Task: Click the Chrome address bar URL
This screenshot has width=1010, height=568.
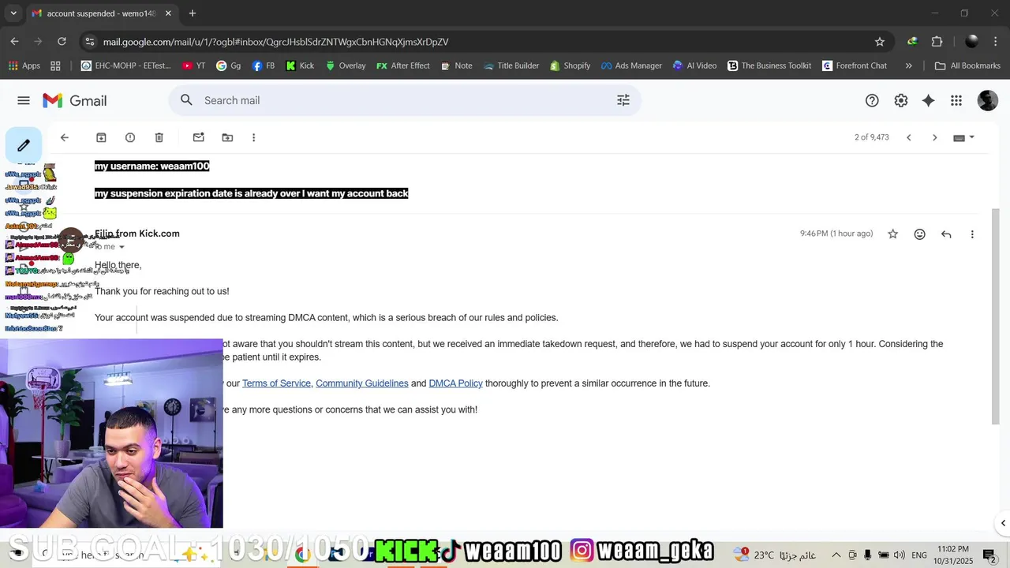Action: pyautogui.click(x=275, y=42)
